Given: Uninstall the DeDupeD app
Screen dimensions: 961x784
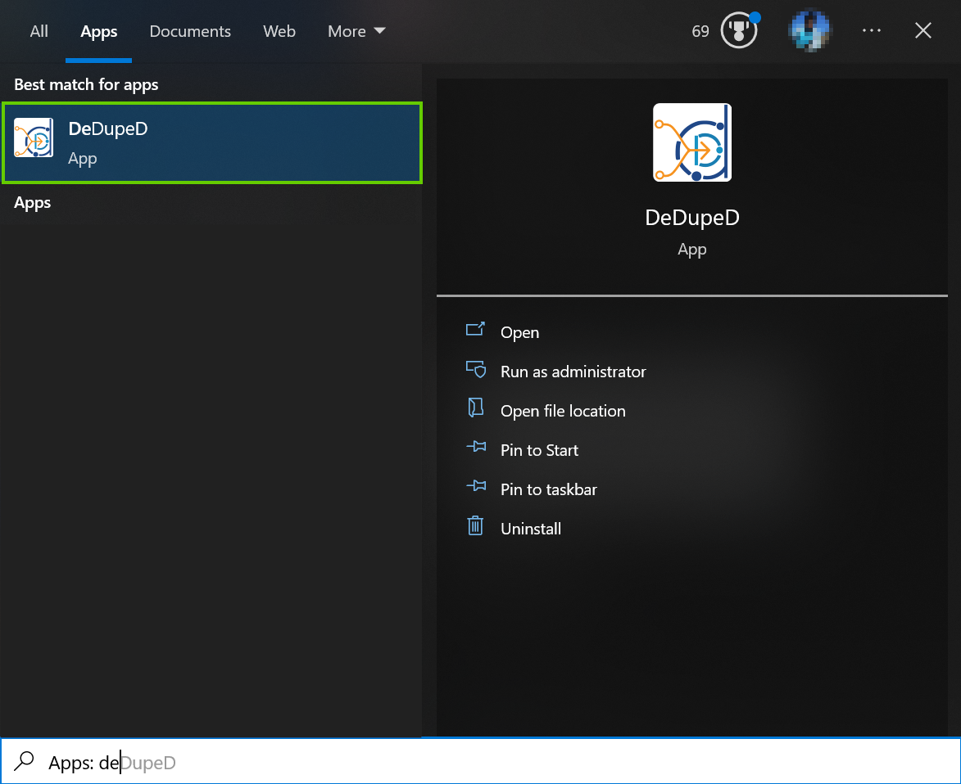Looking at the screenshot, I should (x=530, y=528).
